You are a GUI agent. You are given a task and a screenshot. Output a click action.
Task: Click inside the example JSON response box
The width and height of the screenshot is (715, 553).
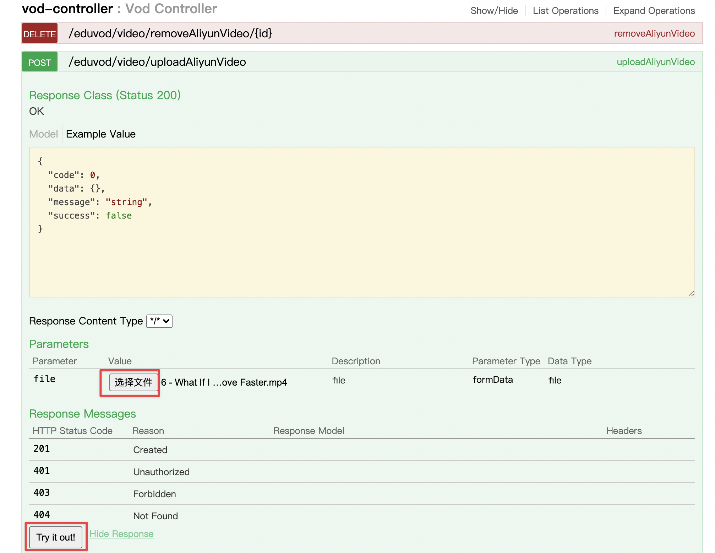click(x=362, y=222)
